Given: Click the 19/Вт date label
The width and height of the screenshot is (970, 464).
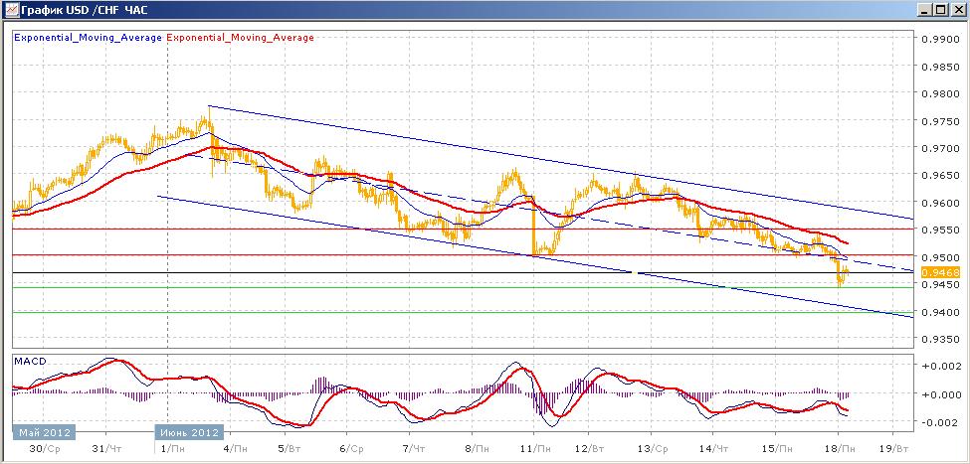Looking at the screenshot, I should pyautogui.click(x=893, y=447).
